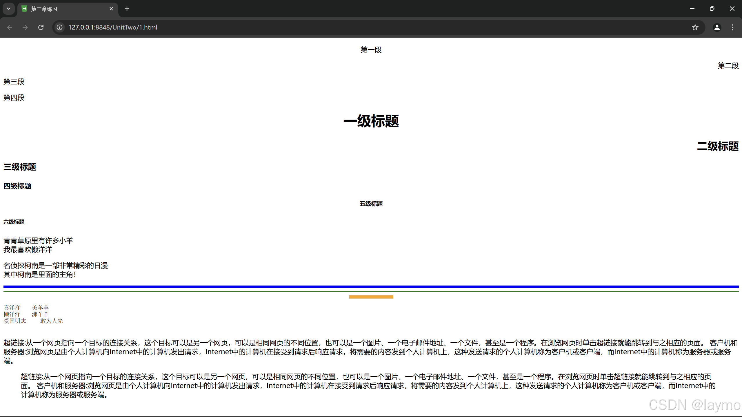Open a new tab with plus icon
Image resolution: width=742 pixels, height=417 pixels.
tap(127, 9)
